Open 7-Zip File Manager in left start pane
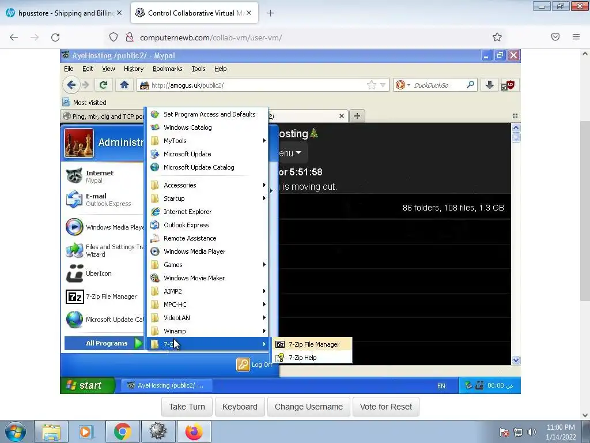 click(x=101, y=296)
